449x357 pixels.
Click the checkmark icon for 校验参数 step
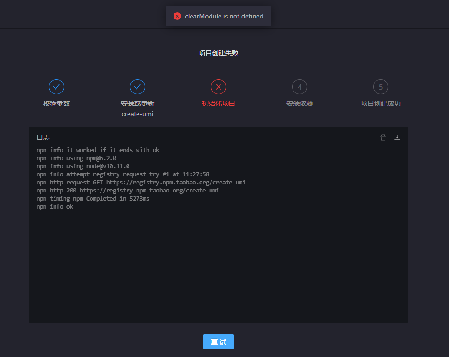click(56, 87)
